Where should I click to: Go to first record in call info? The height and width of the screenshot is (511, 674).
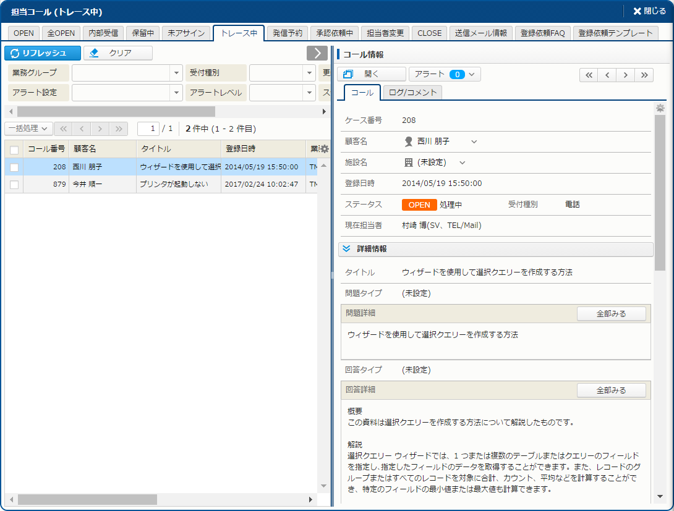click(589, 75)
